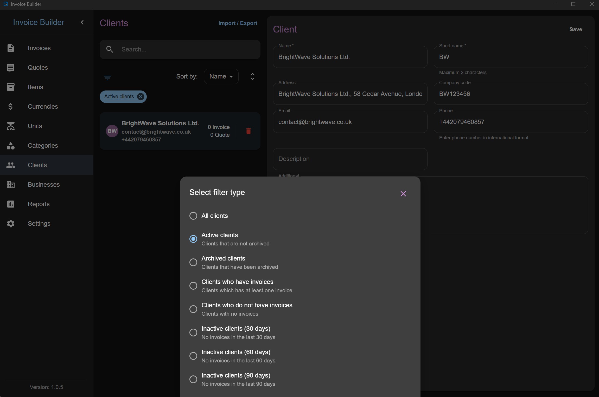This screenshot has width=599, height=397.
Task: Go to the Businesses menu item
Action: 47,185
